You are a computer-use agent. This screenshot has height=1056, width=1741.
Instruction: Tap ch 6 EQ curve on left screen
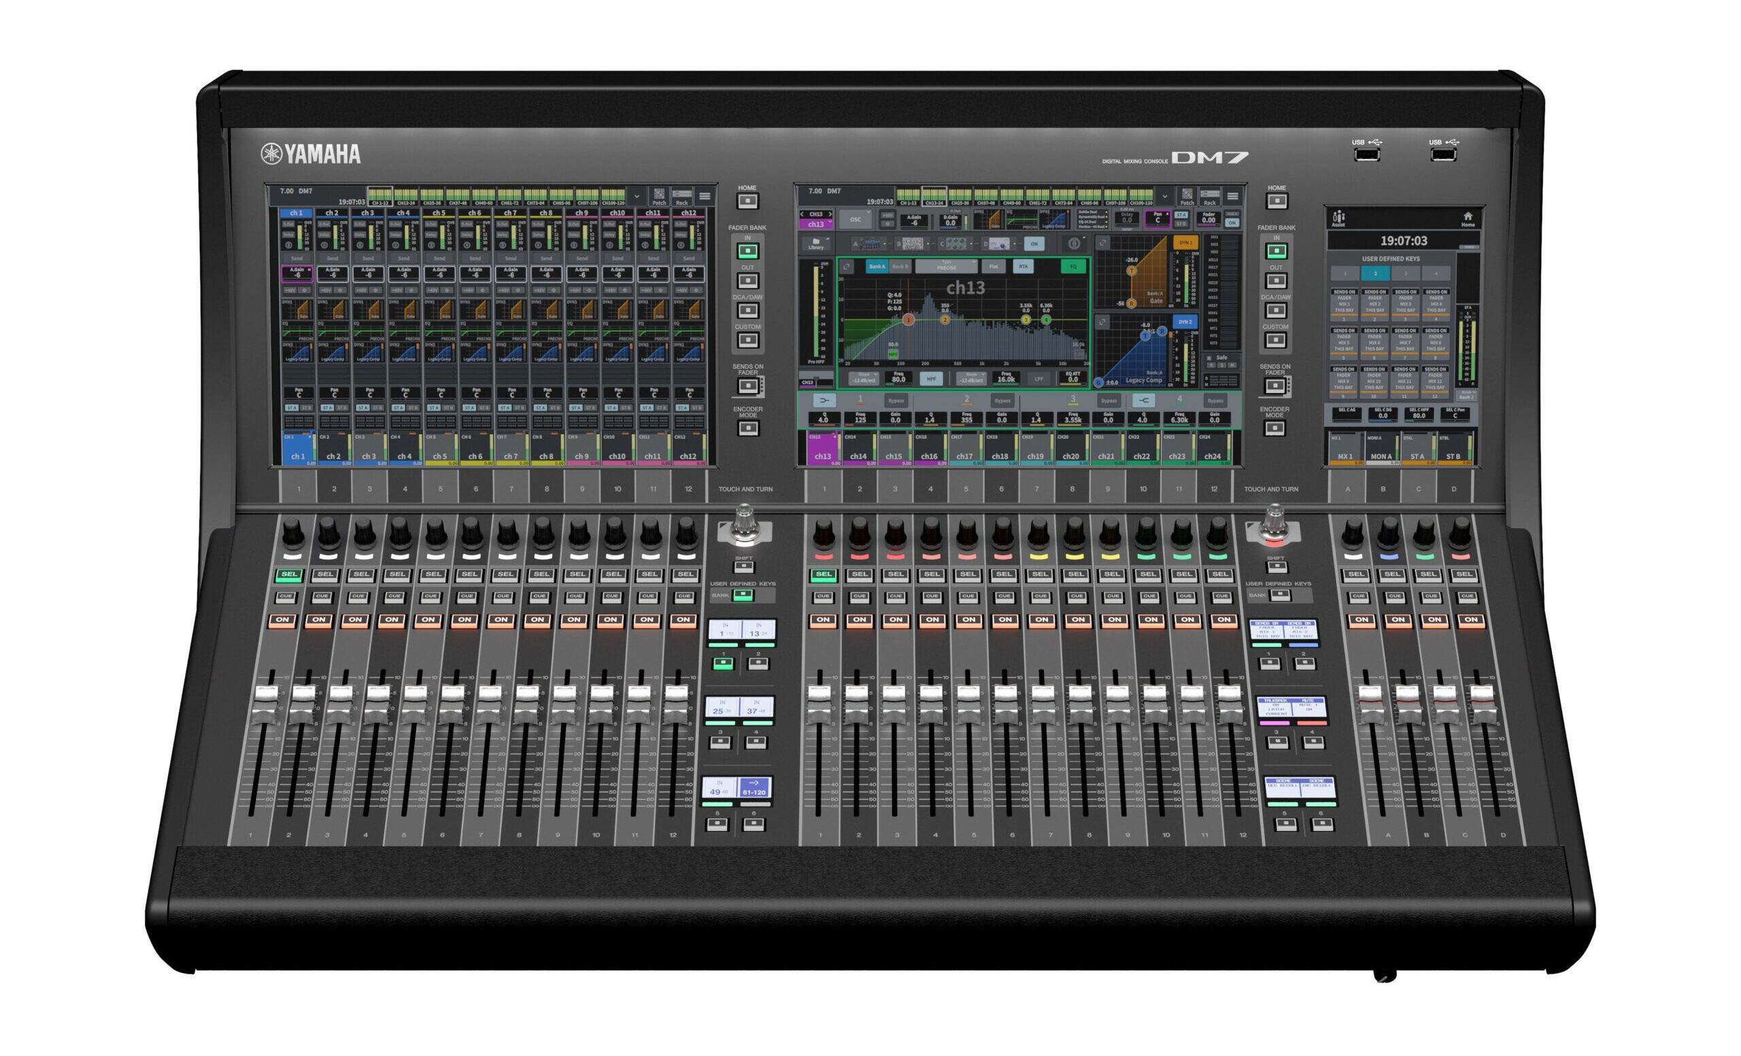tap(475, 333)
